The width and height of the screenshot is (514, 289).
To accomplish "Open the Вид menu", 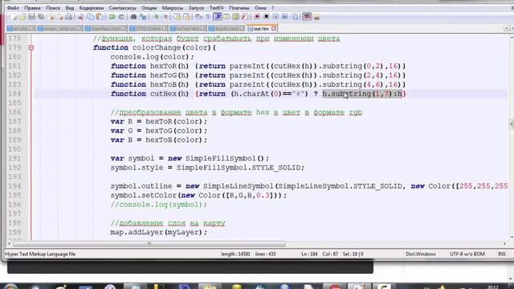I will [x=70, y=7].
